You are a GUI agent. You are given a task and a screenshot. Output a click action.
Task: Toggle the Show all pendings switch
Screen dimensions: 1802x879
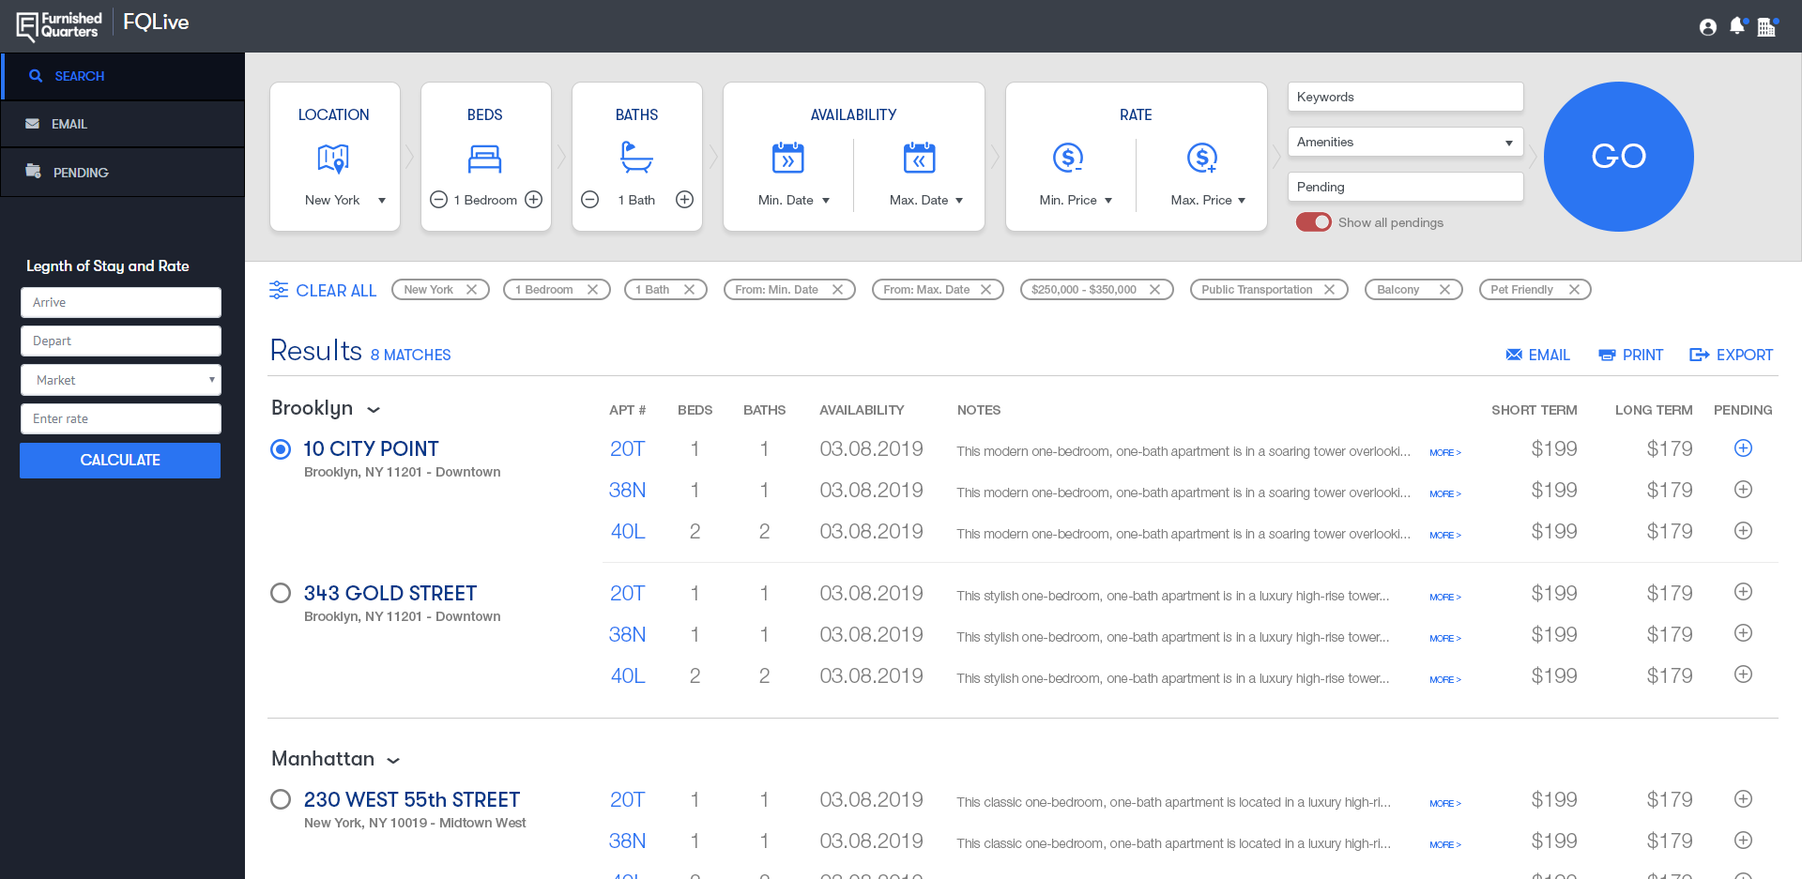[1314, 222]
